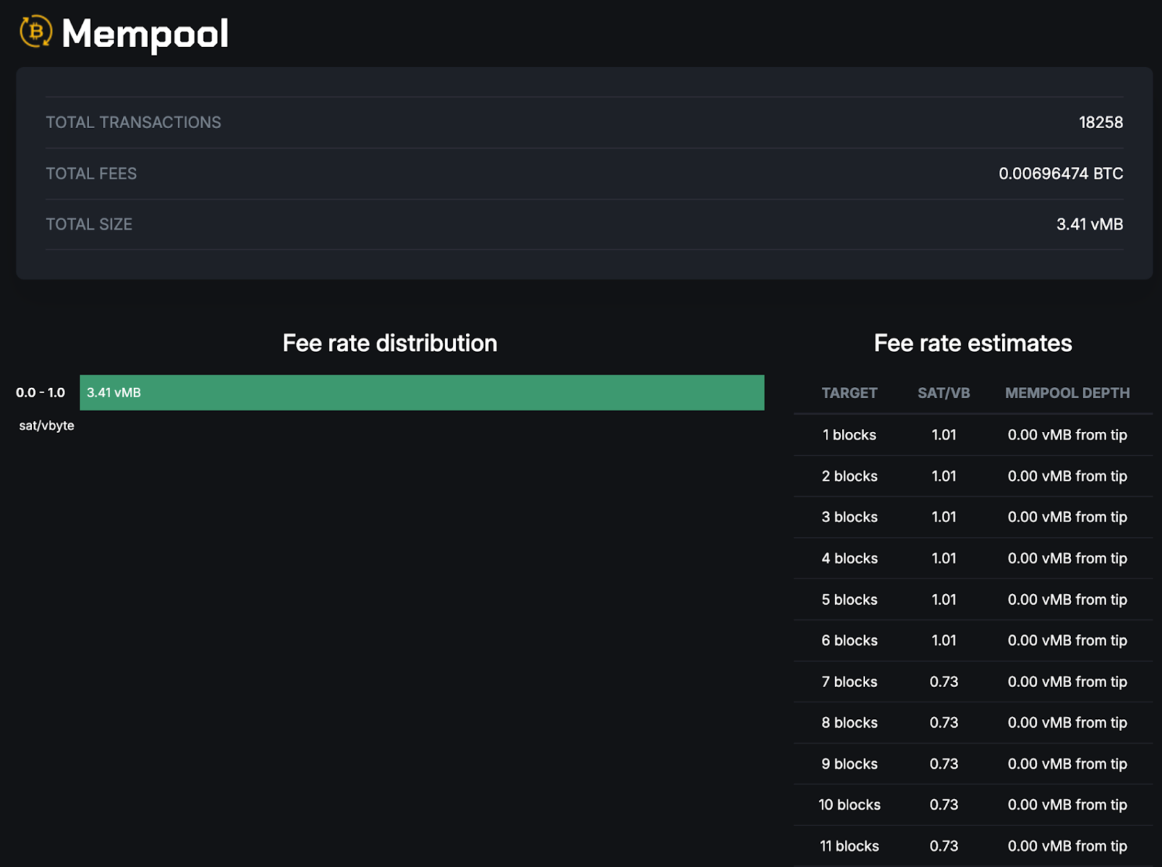This screenshot has width=1162, height=867.
Task: Click the MEMPOOL DEPTH column header
Action: (1066, 393)
